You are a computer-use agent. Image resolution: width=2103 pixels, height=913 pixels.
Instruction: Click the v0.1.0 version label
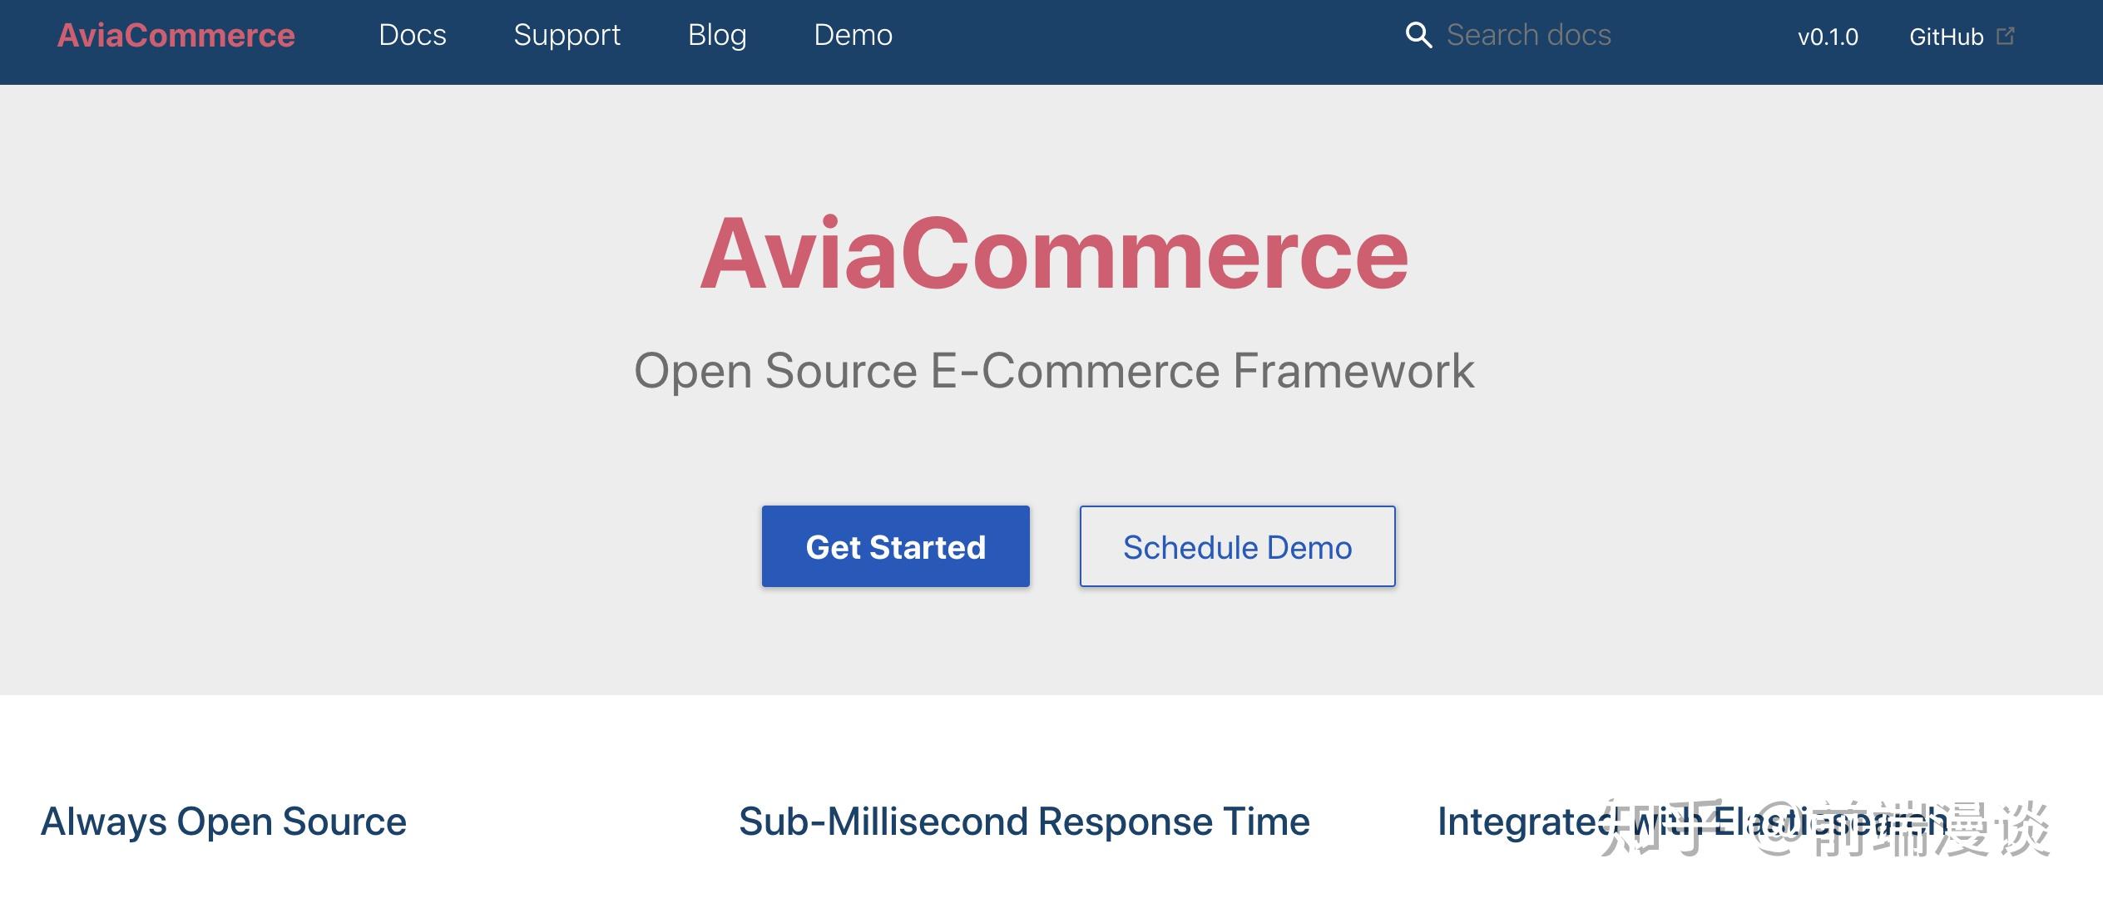pyautogui.click(x=1828, y=37)
